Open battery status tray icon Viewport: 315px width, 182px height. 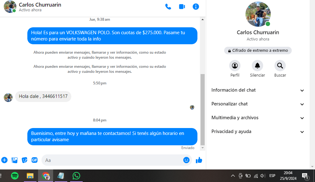click(x=248, y=176)
